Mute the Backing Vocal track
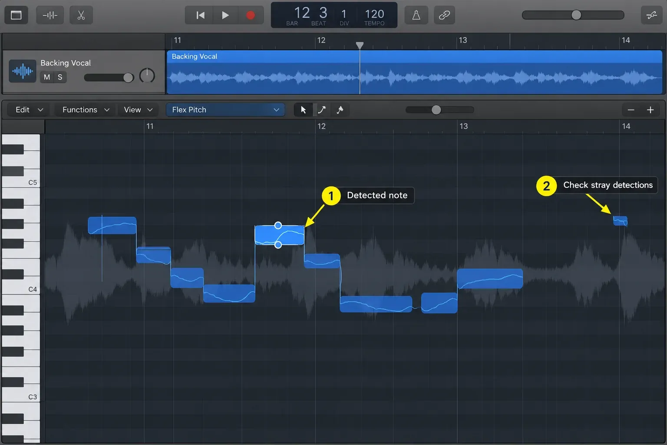 [x=47, y=77]
